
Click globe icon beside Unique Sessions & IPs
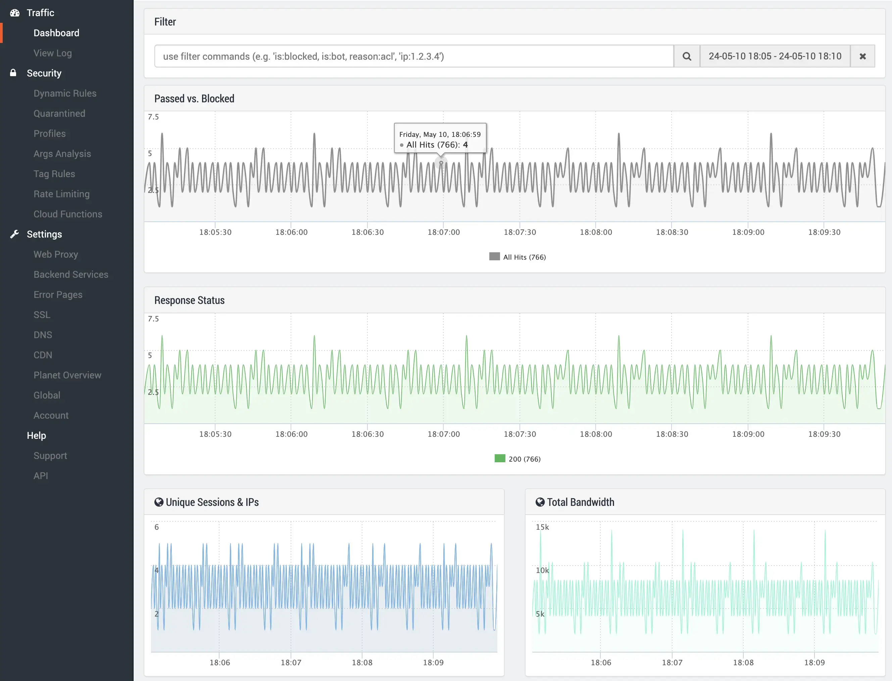159,502
